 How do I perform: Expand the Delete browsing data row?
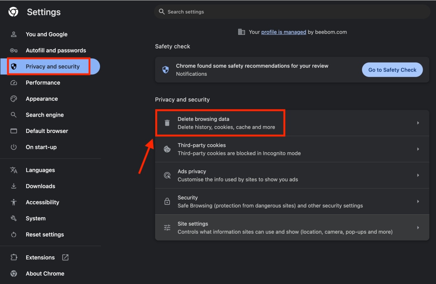pyautogui.click(x=418, y=122)
